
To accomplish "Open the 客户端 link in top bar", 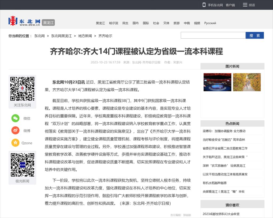I will click(x=230, y=5).
